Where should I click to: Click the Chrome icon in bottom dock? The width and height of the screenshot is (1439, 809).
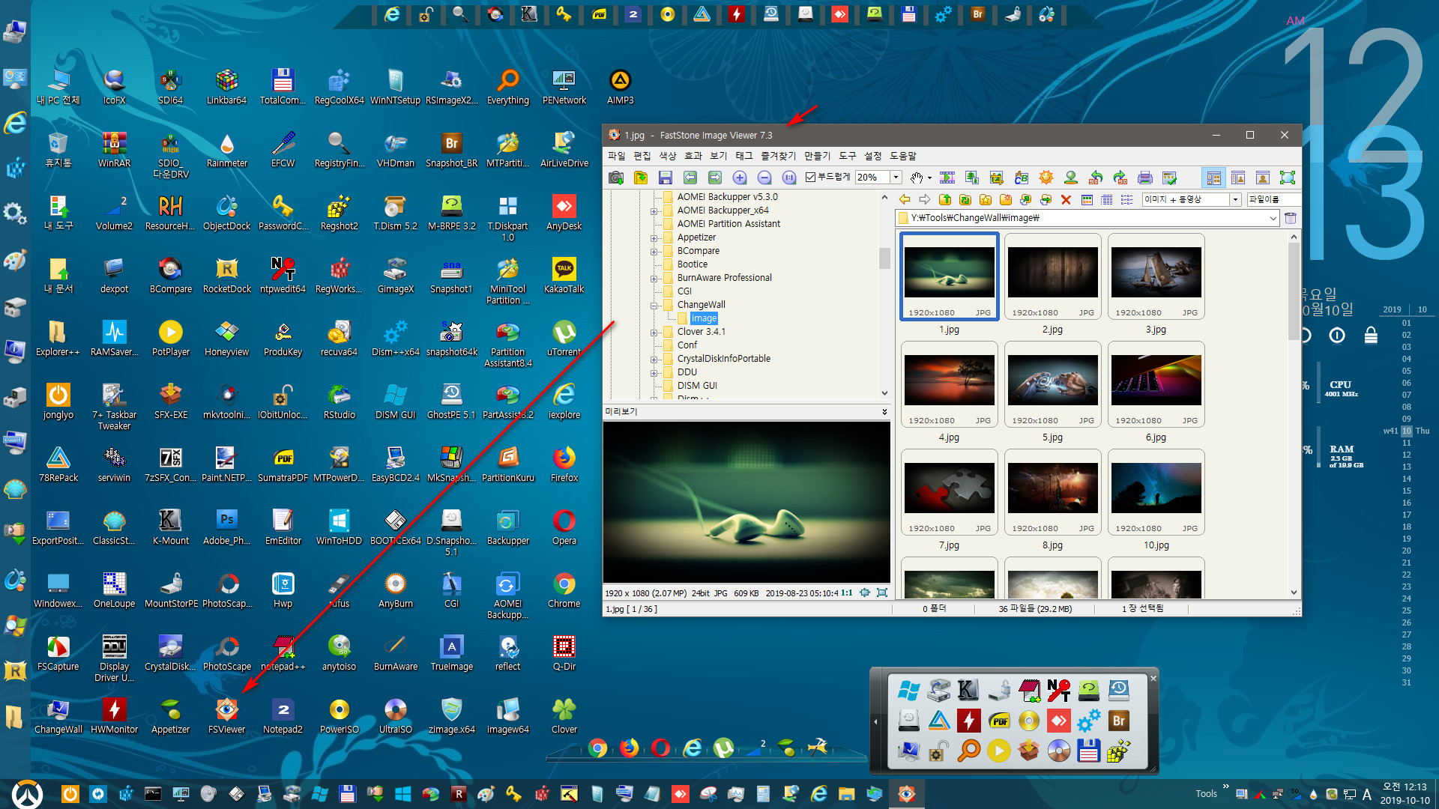tap(597, 748)
